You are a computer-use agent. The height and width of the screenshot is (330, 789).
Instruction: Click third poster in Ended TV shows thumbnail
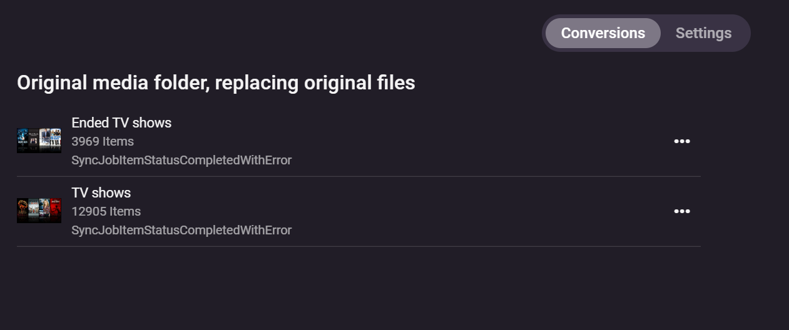click(44, 139)
